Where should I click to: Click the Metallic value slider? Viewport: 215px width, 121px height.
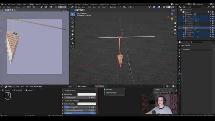(x=80, y=113)
